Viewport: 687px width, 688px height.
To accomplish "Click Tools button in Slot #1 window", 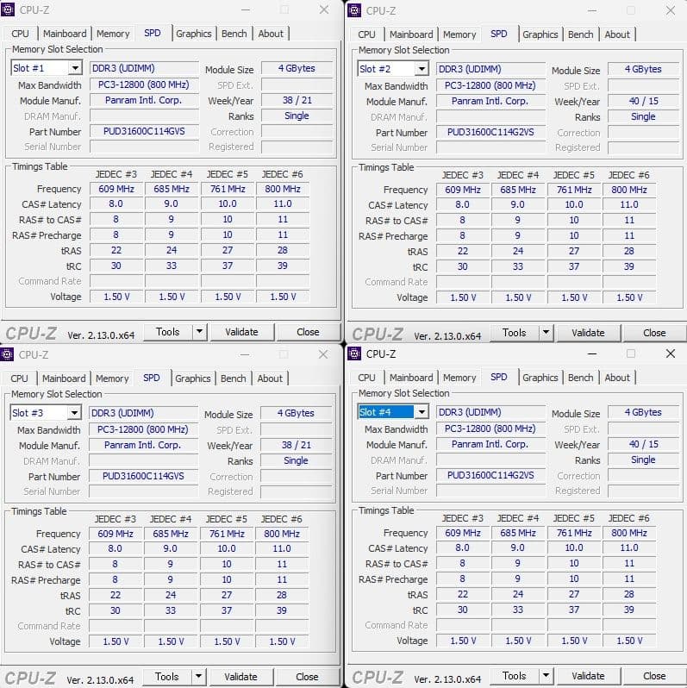I will click(168, 332).
